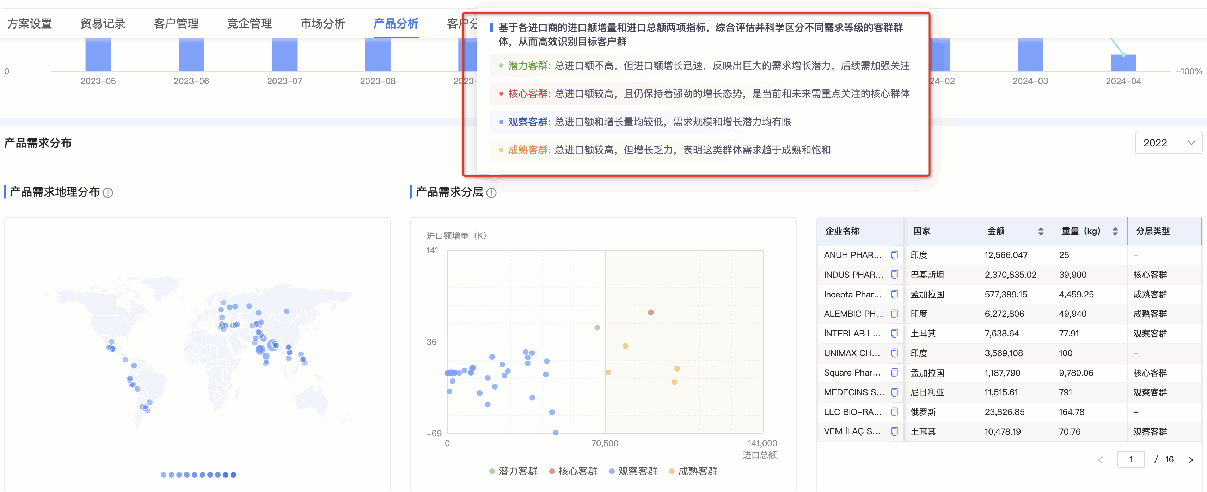Click info icon beside 产品需求地理分布
The height and width of the screenshot is (492, 1207).
[108, 193]
